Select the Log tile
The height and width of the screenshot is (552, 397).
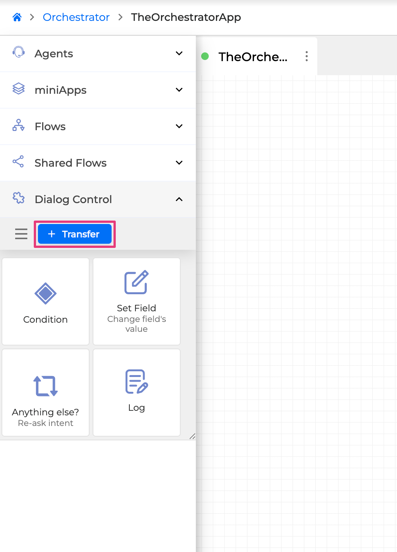tap(137, 393)
